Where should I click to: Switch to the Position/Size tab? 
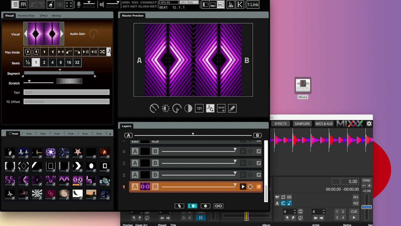tap(26, 15)
